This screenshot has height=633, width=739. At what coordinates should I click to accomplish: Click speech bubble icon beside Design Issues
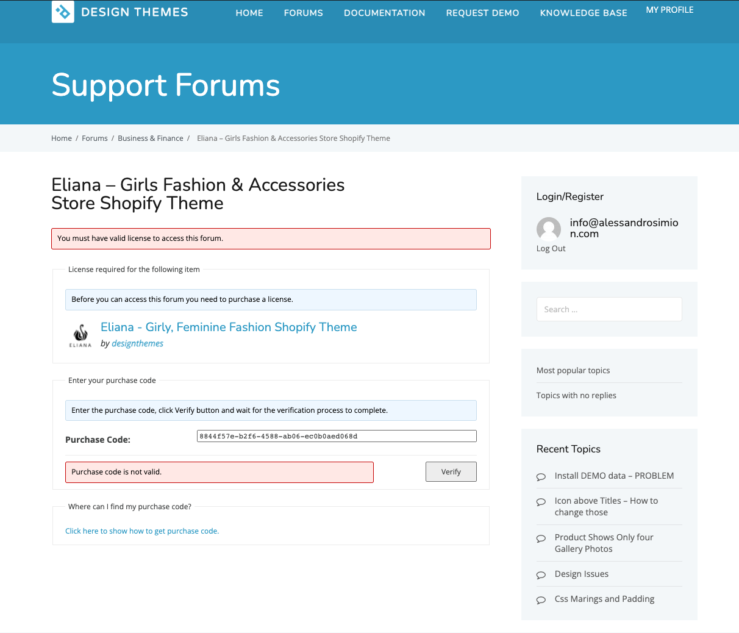coord(541,575)
